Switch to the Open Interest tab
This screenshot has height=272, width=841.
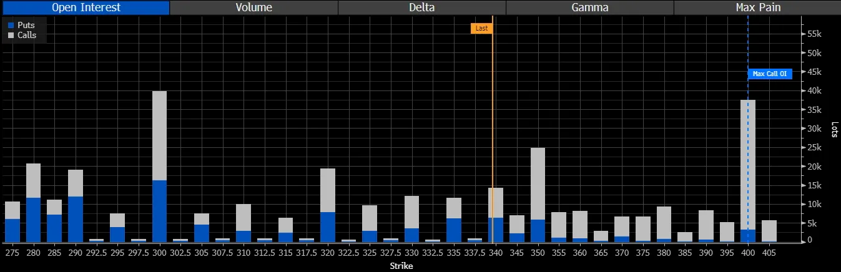point(85,7)
